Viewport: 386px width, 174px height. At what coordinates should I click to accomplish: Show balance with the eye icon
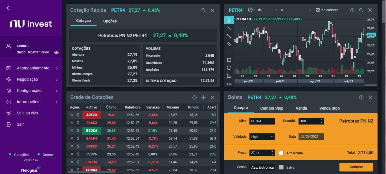pyautogui.click(x=56, y=52)
